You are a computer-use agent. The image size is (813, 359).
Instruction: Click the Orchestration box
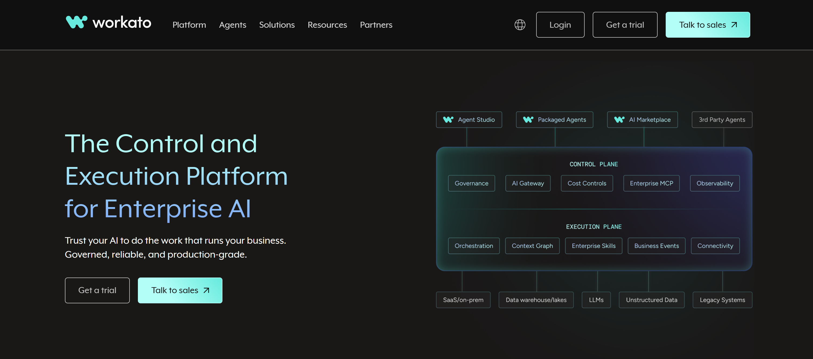tap(474, 246)
